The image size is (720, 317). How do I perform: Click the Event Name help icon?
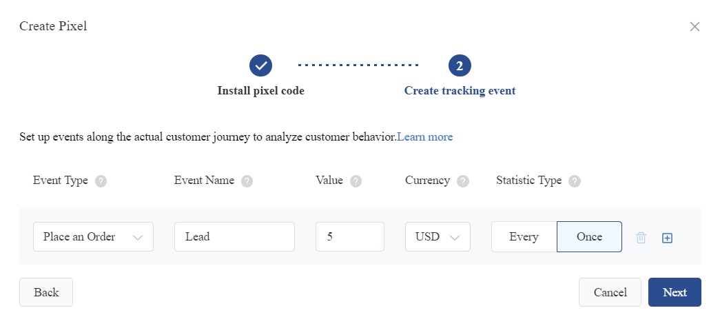pyautogui.click(x=247, y=181)
